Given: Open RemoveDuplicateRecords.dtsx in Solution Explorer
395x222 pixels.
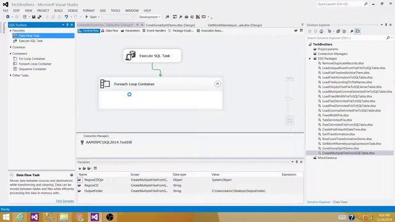Looking at the screenshot, I should point(343,64).
